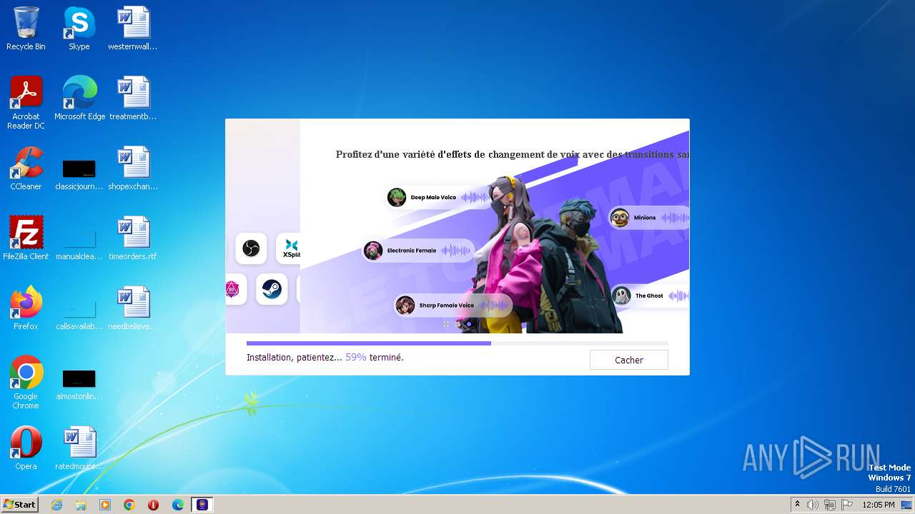Open Windows Explorer from taskbar
The width and height of the screenshot is (915, 514).
(x=81, y=505)
